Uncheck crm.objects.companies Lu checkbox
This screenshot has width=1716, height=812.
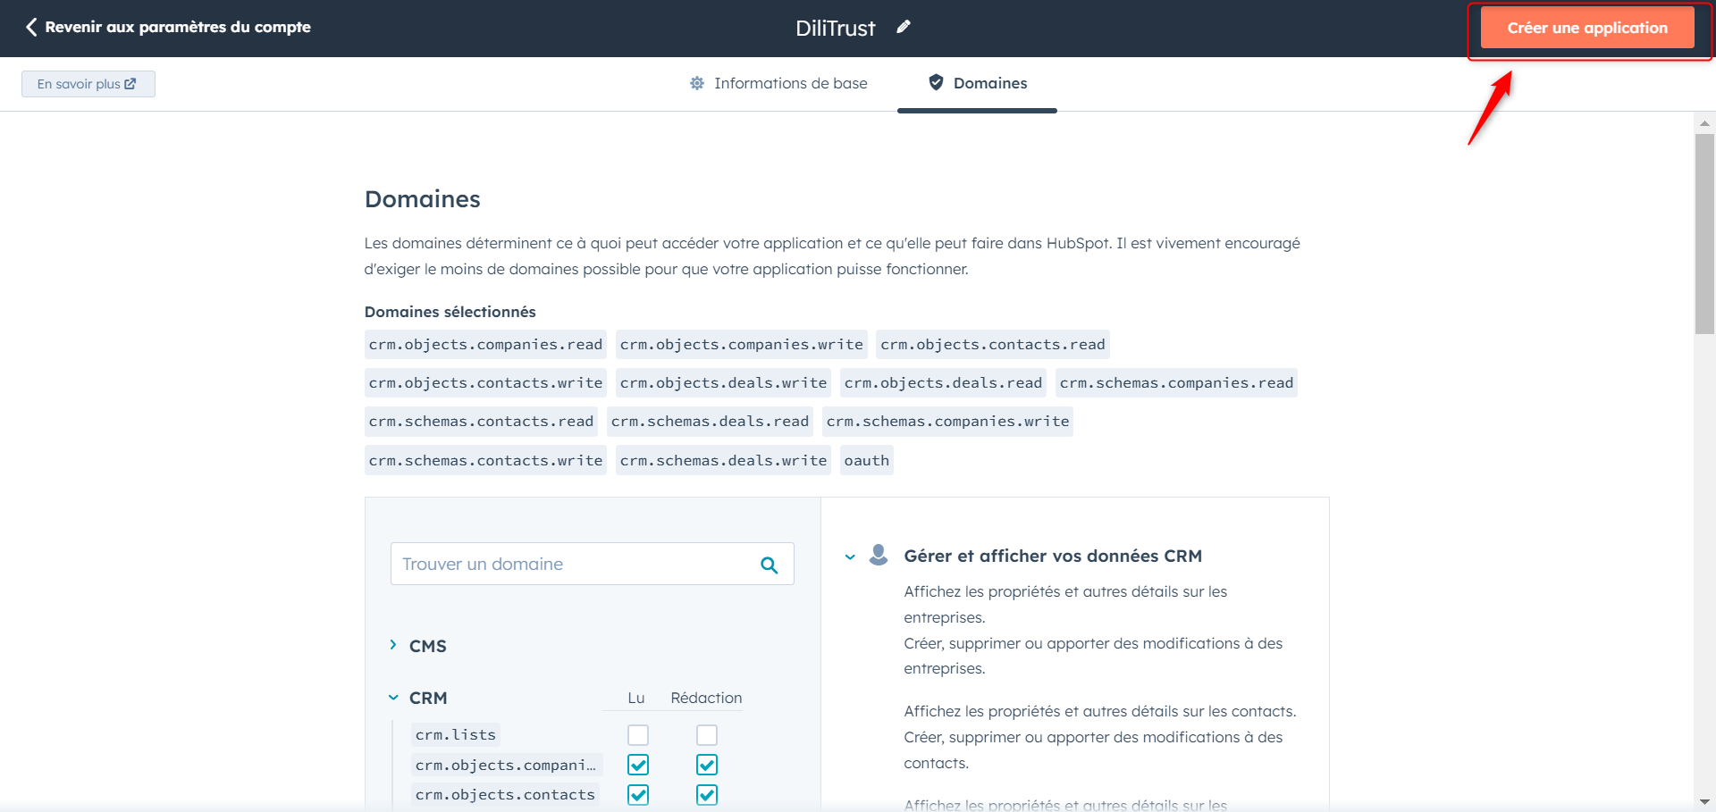point(638,765)
